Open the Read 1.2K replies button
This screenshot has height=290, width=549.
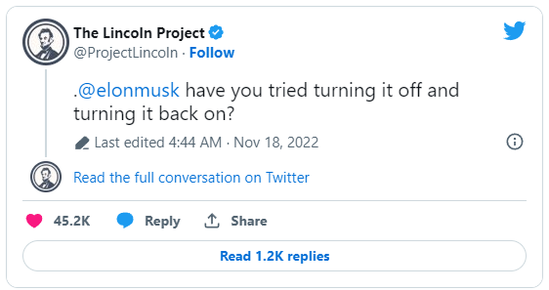pyautogui.click(x=274, y=256)
